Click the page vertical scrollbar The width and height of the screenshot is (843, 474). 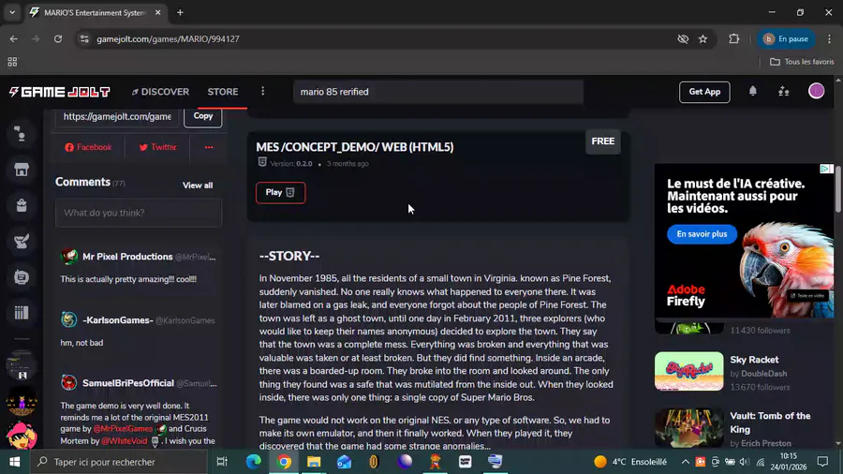coord(838,188)
